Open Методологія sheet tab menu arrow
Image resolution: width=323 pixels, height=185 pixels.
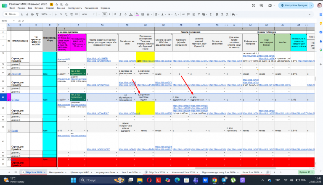click(66, 172)
